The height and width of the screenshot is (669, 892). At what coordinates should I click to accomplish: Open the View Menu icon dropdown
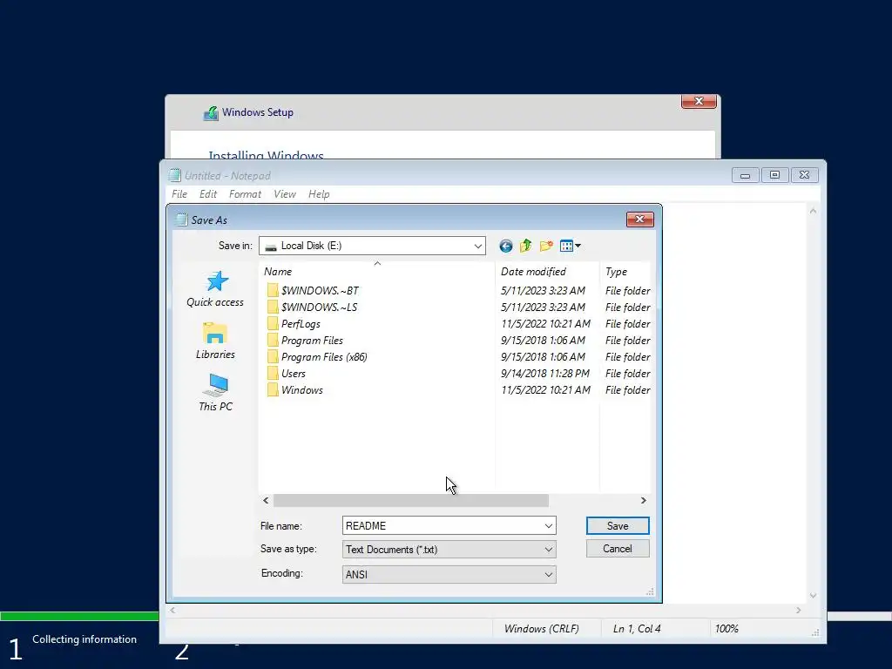(x=570, y=246)
